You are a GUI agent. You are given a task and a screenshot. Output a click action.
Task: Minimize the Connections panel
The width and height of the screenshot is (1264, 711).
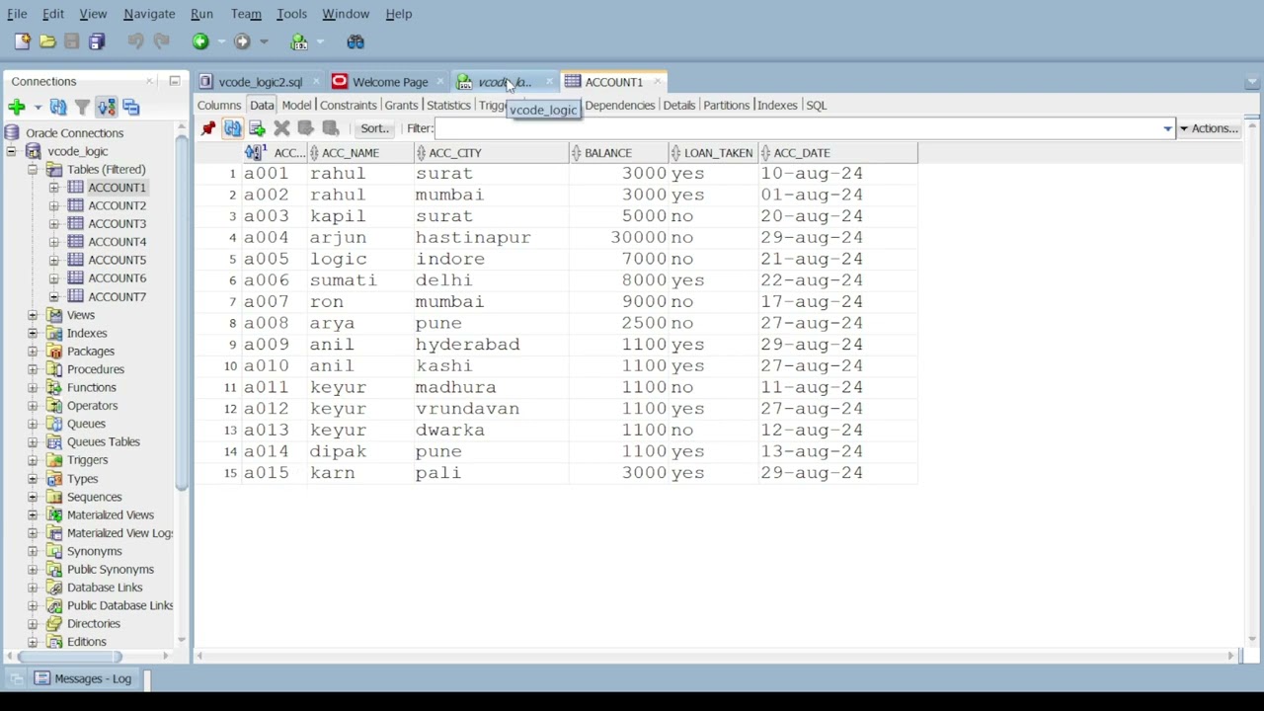coord(174,81)
